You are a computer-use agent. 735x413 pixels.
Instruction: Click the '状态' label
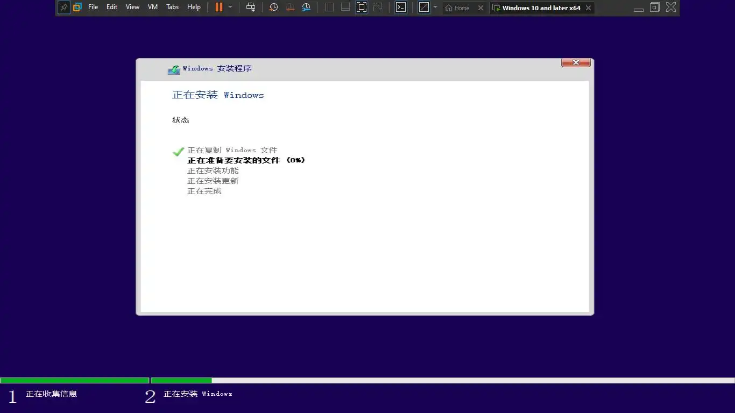pos(181,120)
